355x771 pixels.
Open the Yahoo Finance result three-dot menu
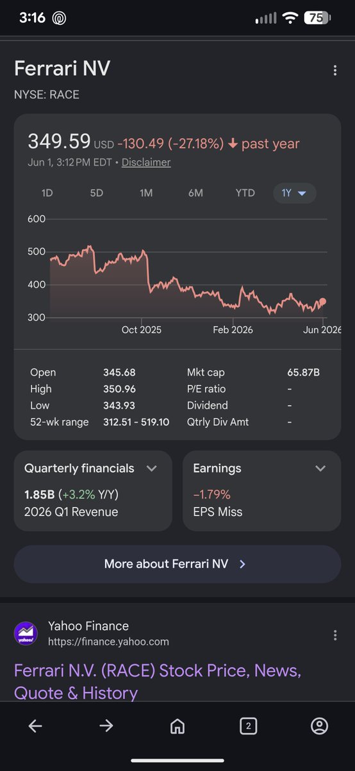(x=335, y=635)
